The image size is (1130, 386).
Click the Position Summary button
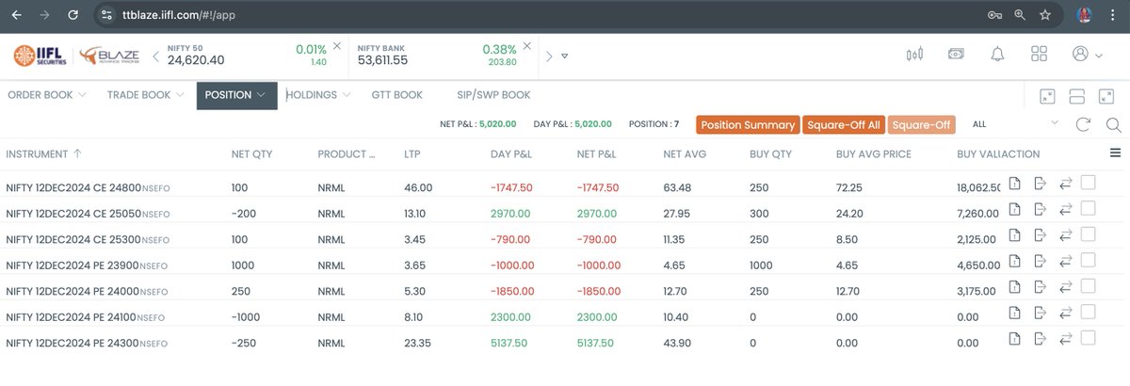coord(748,124)
